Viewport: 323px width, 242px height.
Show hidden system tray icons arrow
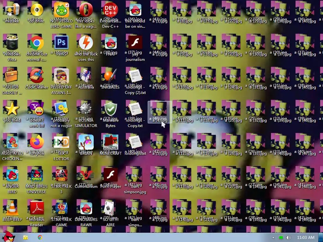pos(273,238)
